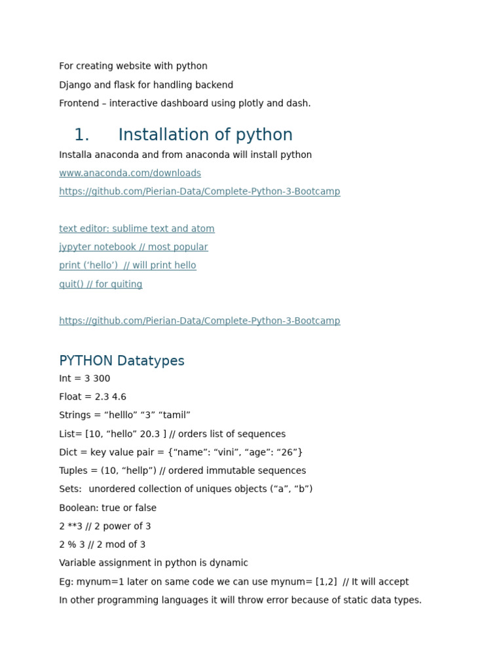
Task: Click the "Boolean: true or false" line
Action: [x=107, y=508]
